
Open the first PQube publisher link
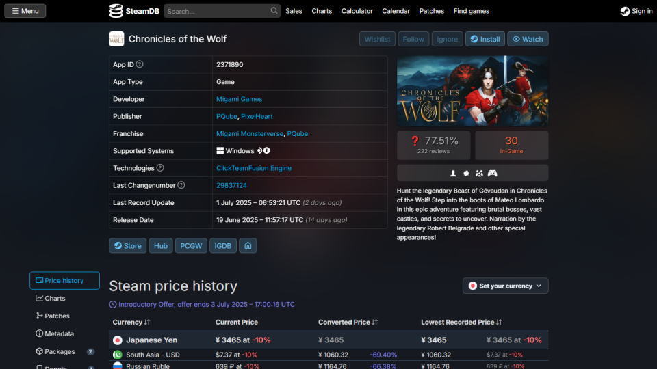(227, 116)
